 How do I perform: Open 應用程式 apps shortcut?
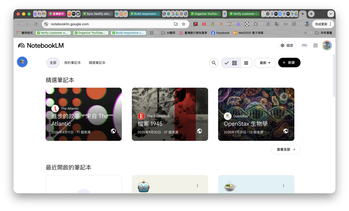point(25,33)
